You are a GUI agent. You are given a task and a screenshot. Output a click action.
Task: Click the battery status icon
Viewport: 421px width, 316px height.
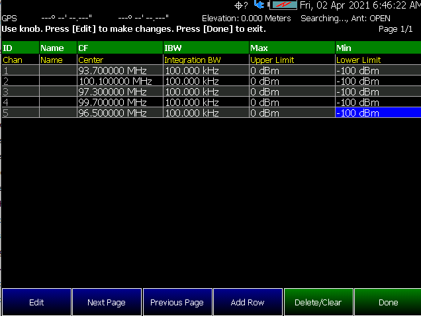[283, 5]
